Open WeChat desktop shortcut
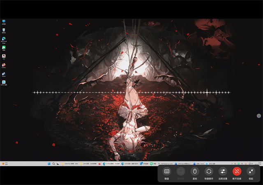The image size is (263, 185). click(x=4, y=48)
